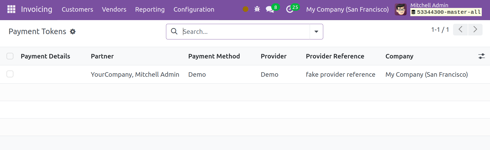
Task: Go to previous page arrow
Action: pyautogui.click(x=461, y=29)
